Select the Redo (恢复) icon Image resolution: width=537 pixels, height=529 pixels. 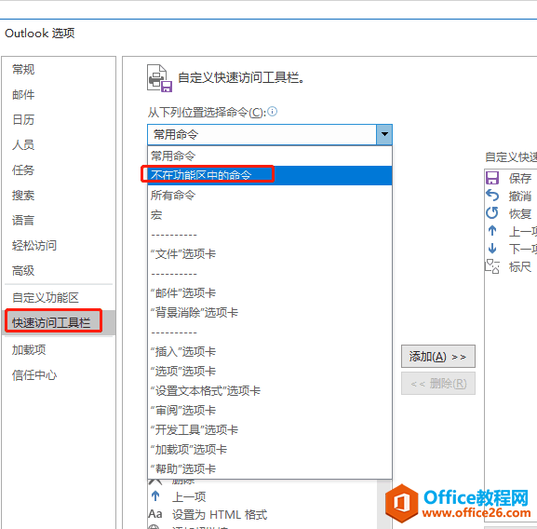pyautogui.click(x=492, y=213)
